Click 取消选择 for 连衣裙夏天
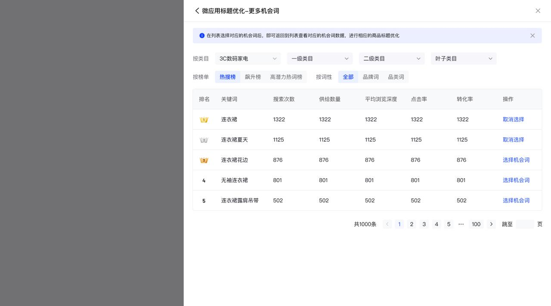The width and height of the screenshot is (551, 306). [x=513, y=140]
